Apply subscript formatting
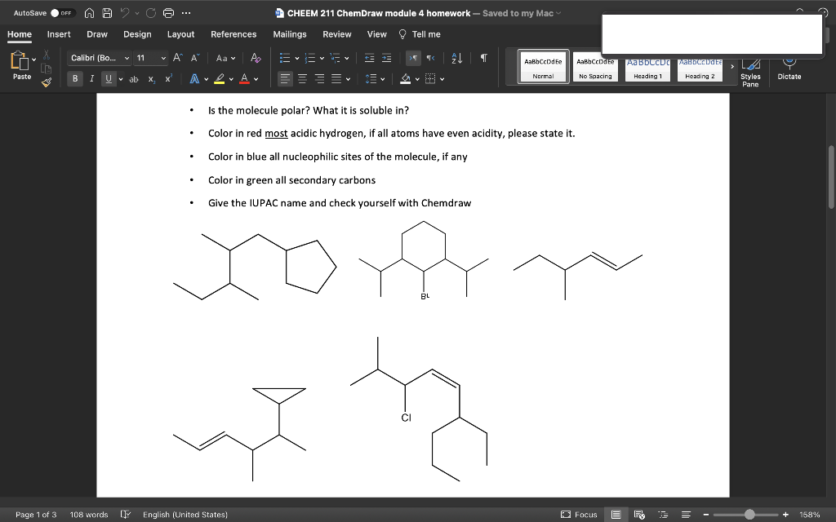Viewport: 836px width, 522px height. pos(152,79)
